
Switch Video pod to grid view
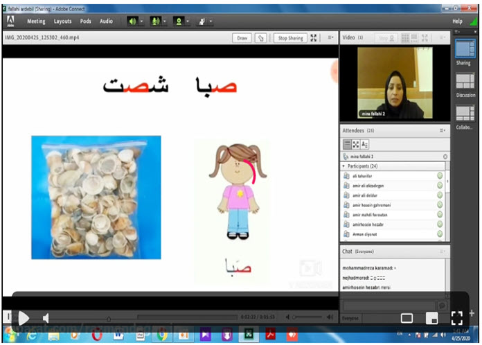coord(405,38)
